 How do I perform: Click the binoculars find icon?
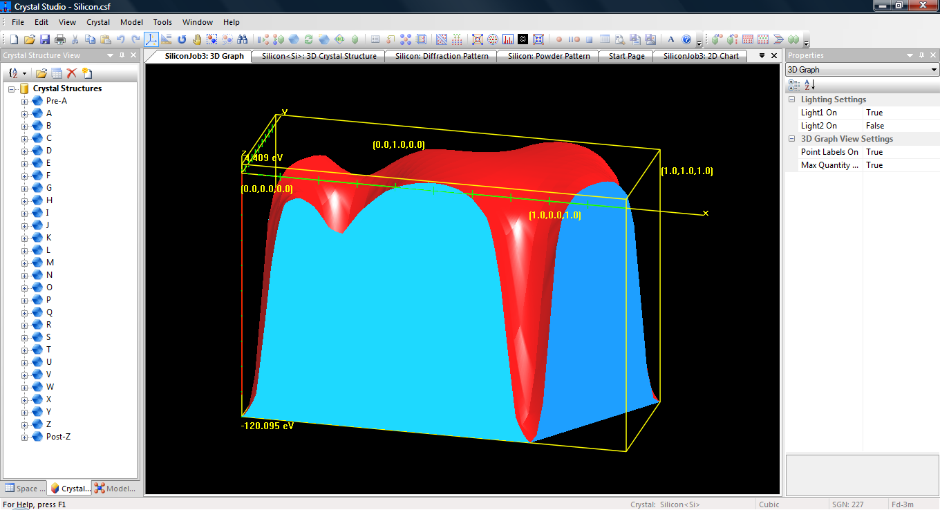(x=243, y=39)
